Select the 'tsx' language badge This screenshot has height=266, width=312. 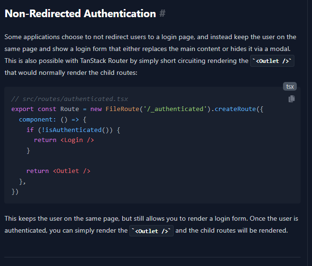tap(290, 86)
